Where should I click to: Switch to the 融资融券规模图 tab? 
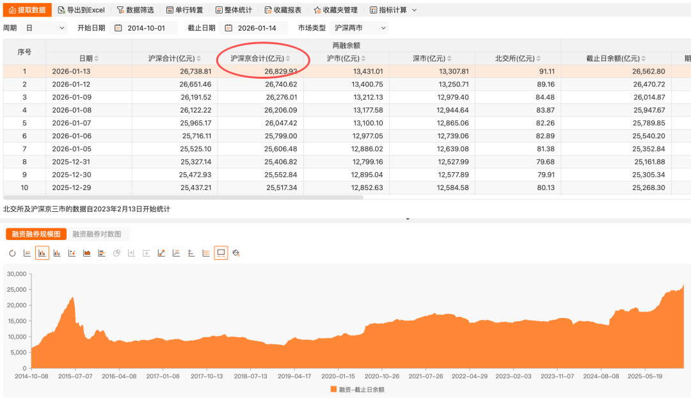point(36,234)
